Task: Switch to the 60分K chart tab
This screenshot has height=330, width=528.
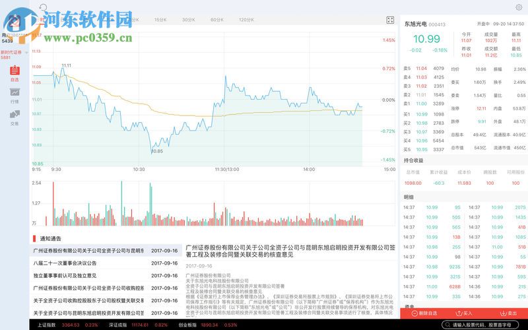Action: point(217,20)
